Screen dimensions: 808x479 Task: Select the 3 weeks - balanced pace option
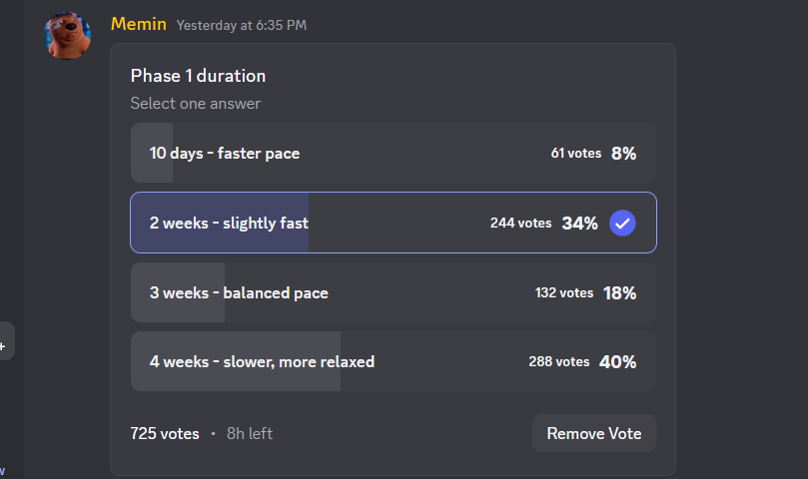(x=394, y=292)
